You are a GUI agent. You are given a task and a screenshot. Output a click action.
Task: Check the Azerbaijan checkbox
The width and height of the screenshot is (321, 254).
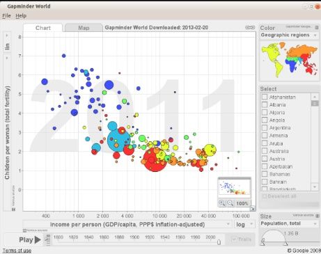click(x=265, y=166)
